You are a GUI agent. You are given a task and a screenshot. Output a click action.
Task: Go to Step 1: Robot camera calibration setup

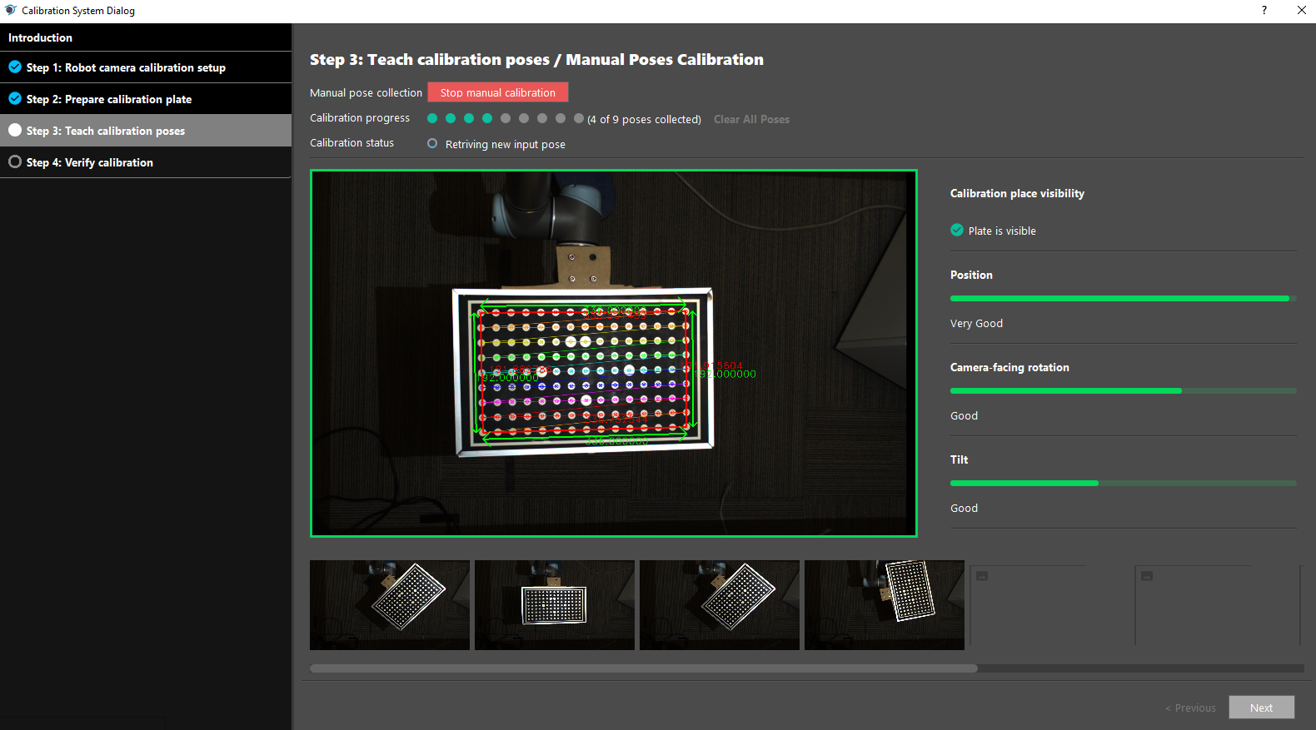click(146, 67)
